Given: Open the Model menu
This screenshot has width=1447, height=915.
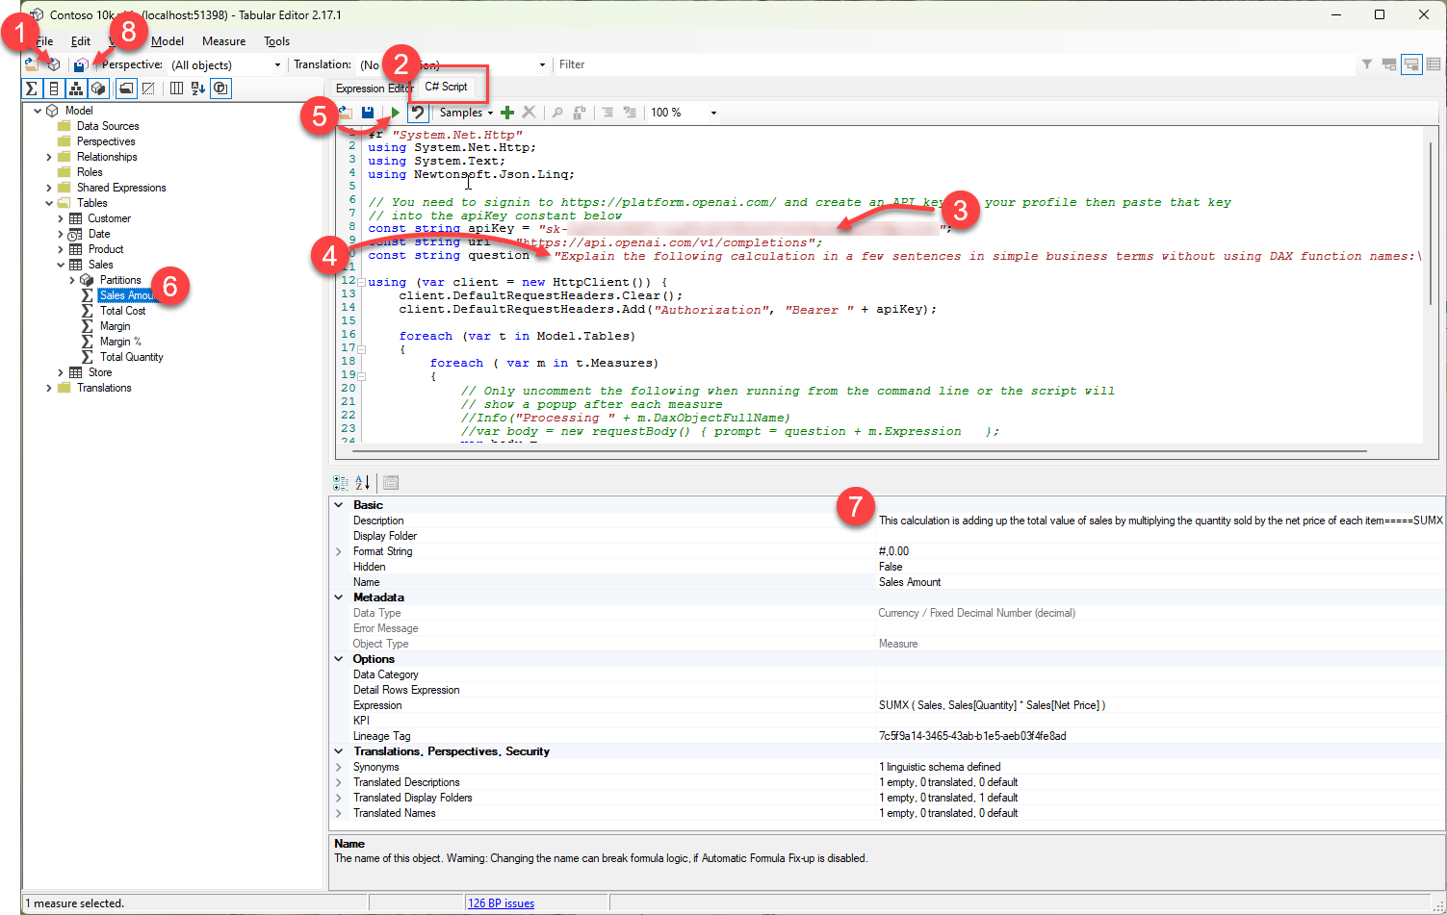Looking at the screenshot, I should 168,41.
